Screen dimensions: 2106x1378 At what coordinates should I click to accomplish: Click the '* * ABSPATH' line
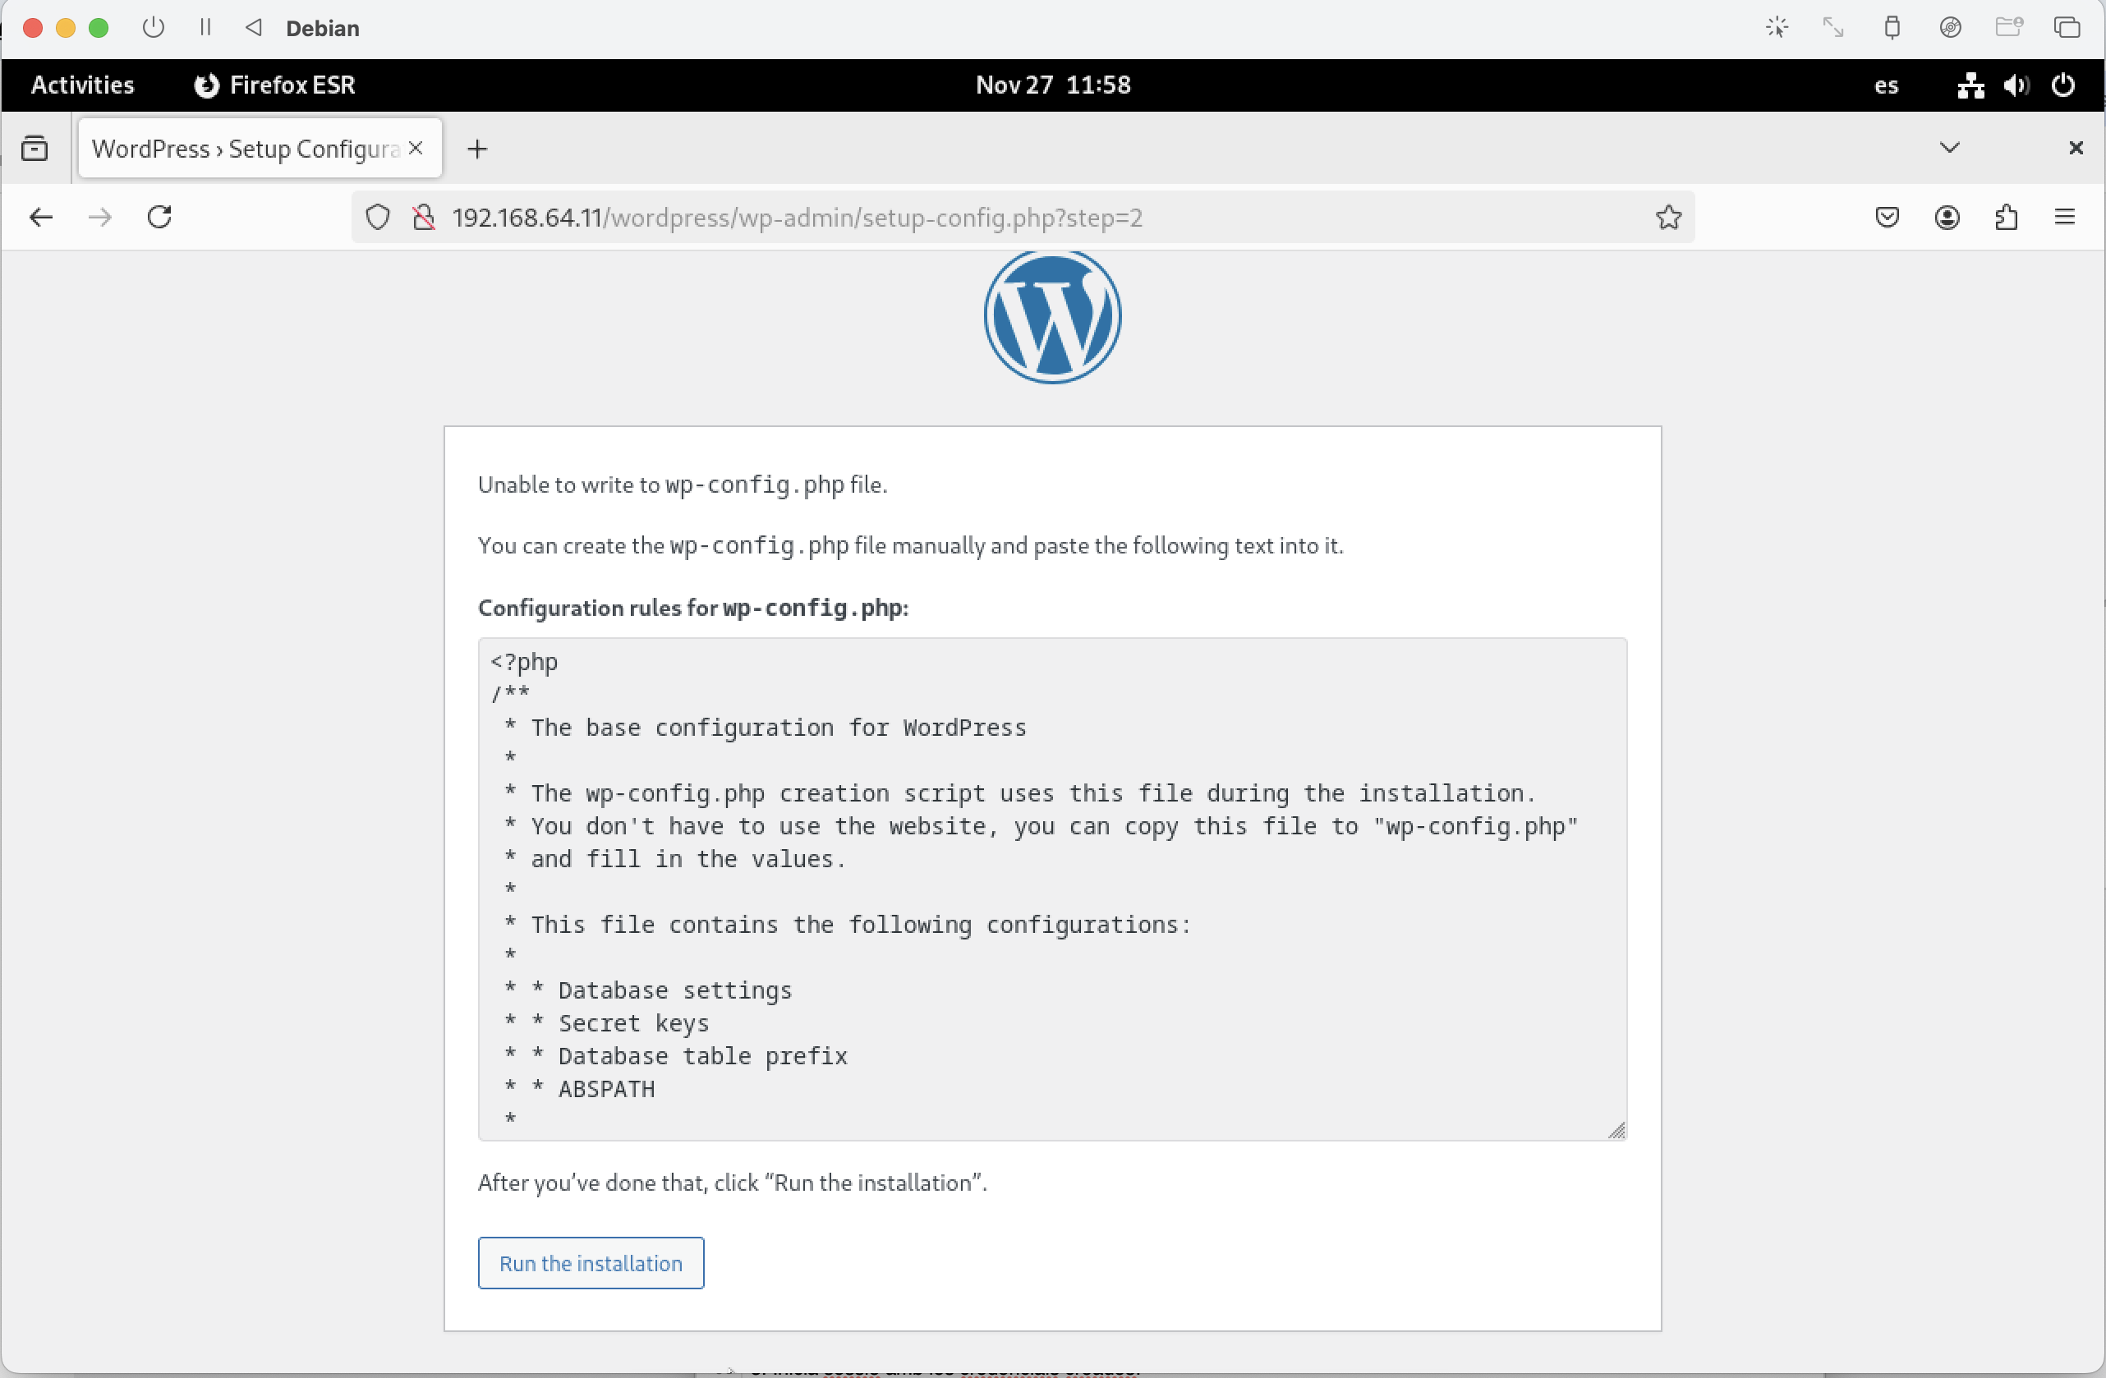pyautogui.click(x=579, y=1088)
